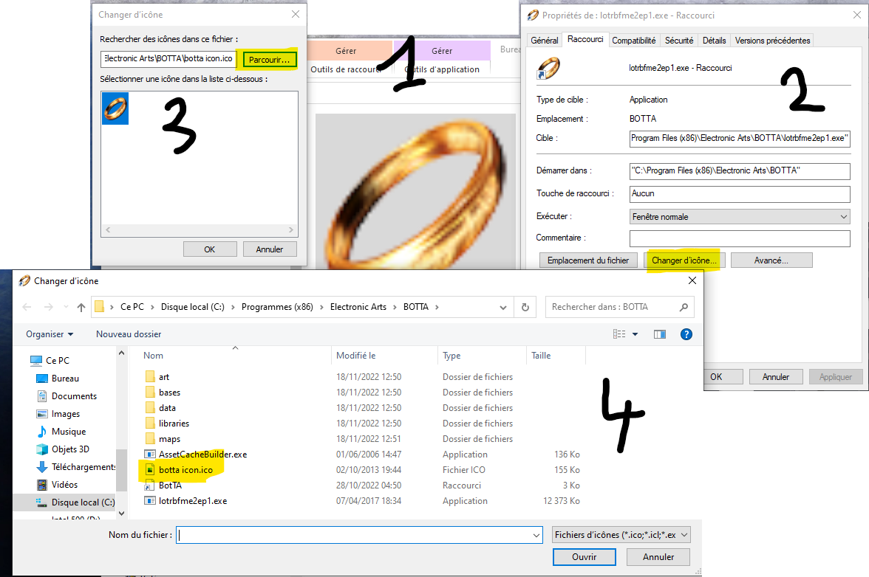Click Emplacement du fichier button

click(588, 260)
